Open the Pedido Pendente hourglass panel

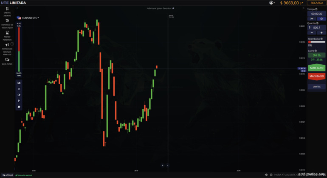(x=7, y=34)
